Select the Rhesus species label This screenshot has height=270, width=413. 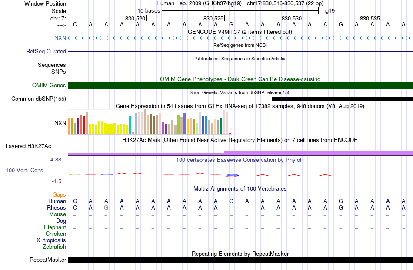[56, 207]
